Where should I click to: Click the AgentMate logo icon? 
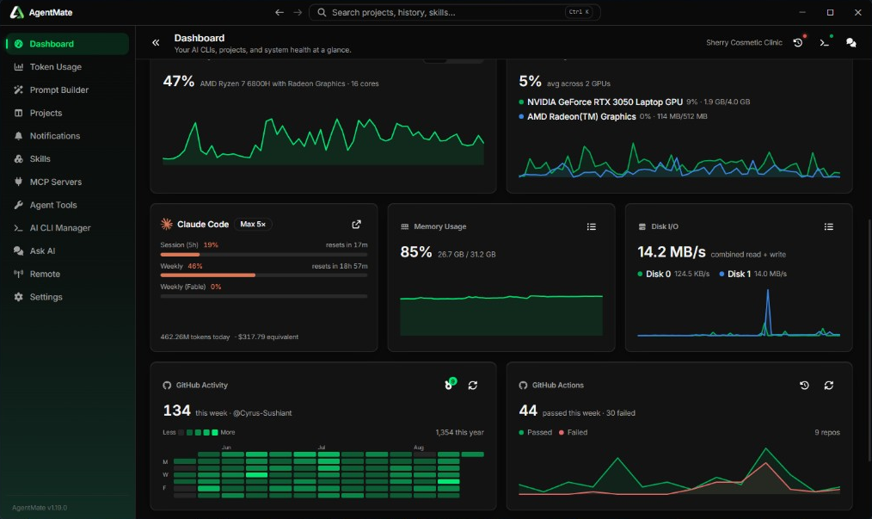[16, 12]
